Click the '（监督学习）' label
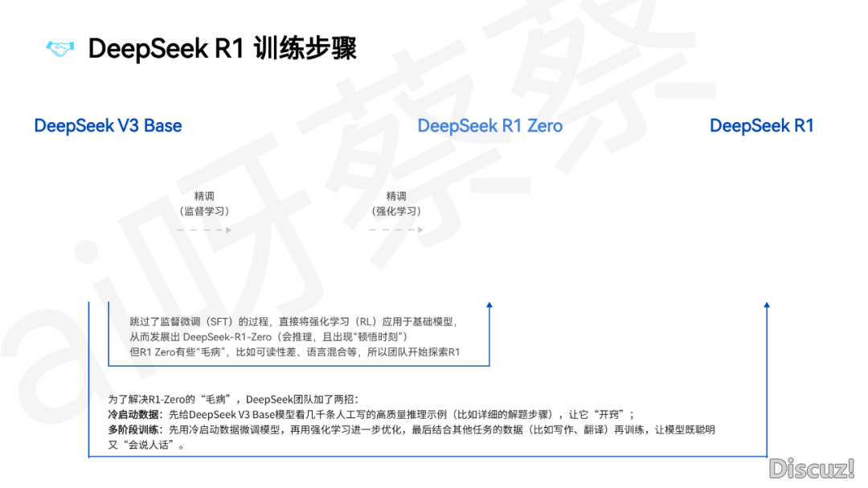Screen dimensions: 868x488 [x=204, y=211]
